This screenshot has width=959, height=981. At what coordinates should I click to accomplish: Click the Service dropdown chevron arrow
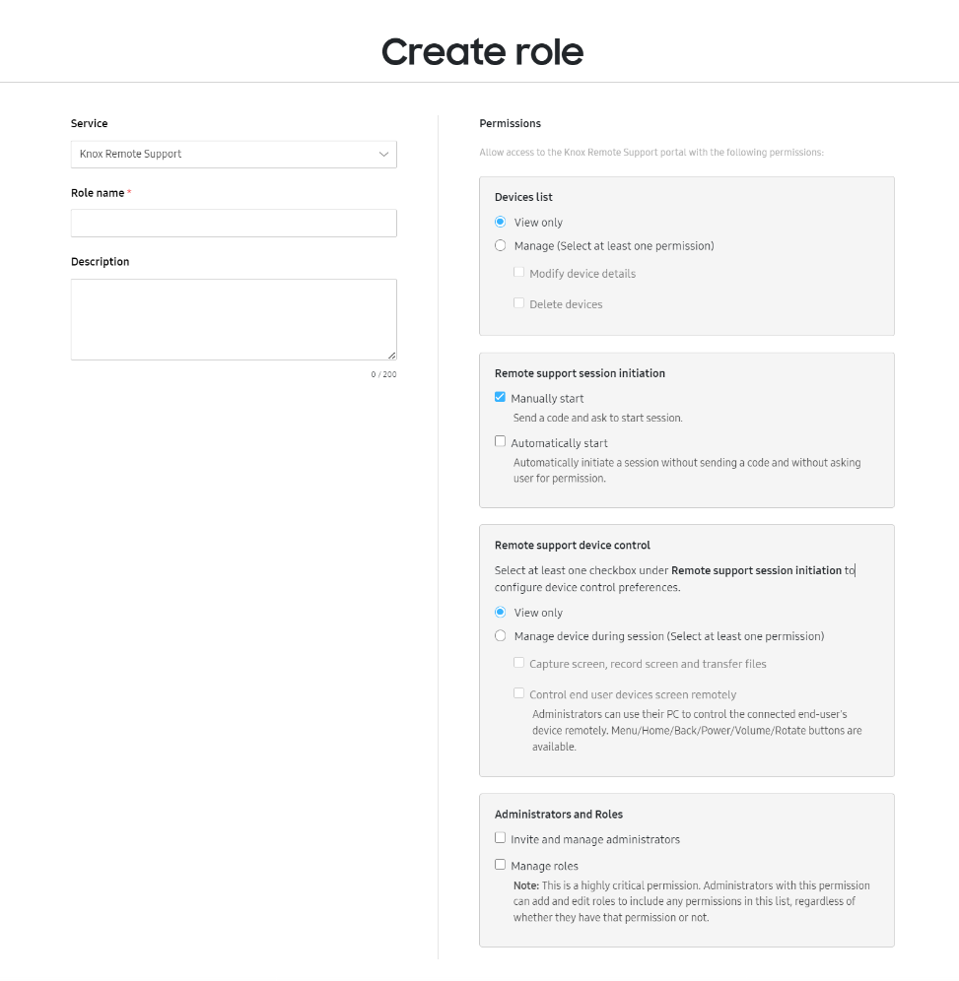coord(384,155)
